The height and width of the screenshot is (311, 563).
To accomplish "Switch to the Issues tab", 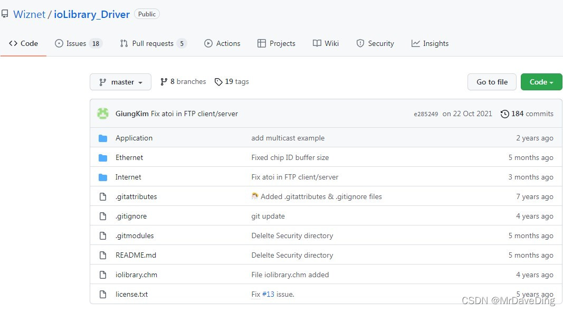I will pos(79,43).
